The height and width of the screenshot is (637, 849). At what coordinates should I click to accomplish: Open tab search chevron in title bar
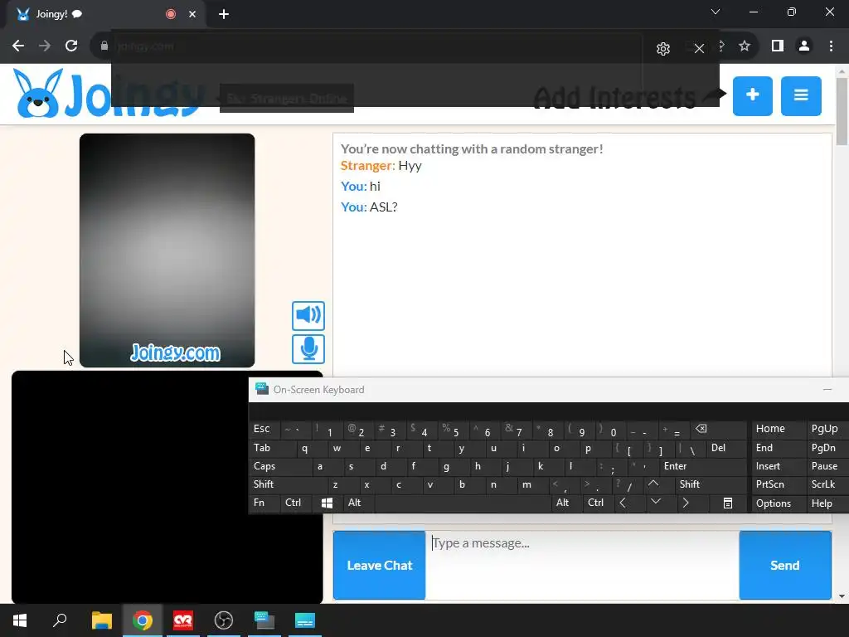(x=716, y=12)
